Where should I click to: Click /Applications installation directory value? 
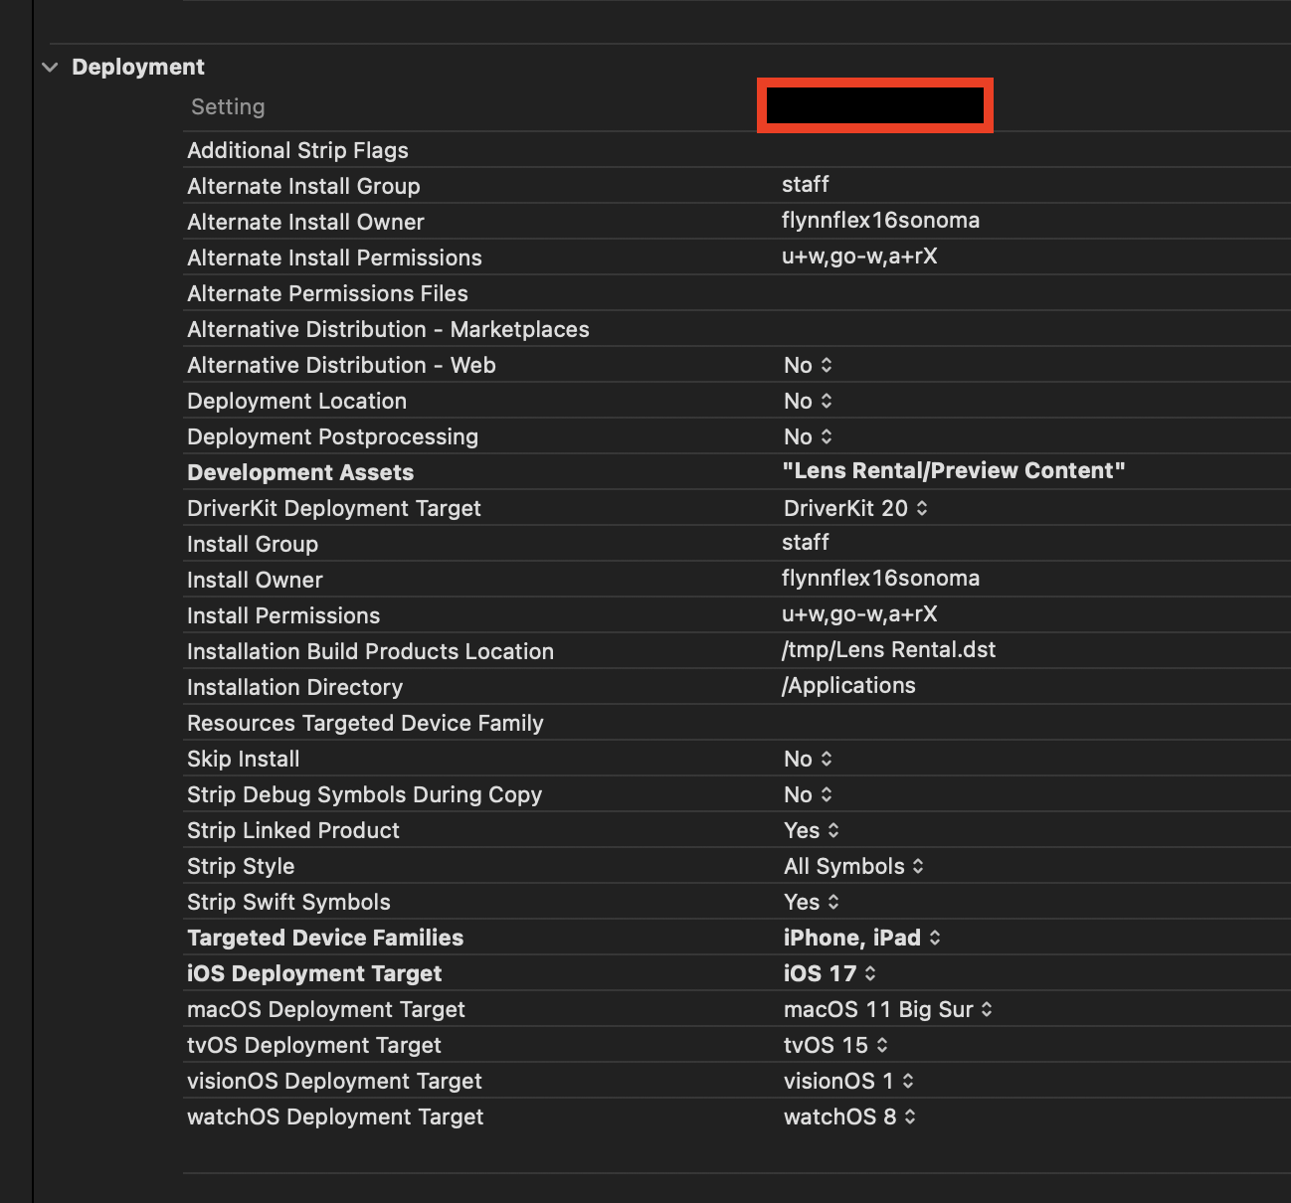click(848, 686)
